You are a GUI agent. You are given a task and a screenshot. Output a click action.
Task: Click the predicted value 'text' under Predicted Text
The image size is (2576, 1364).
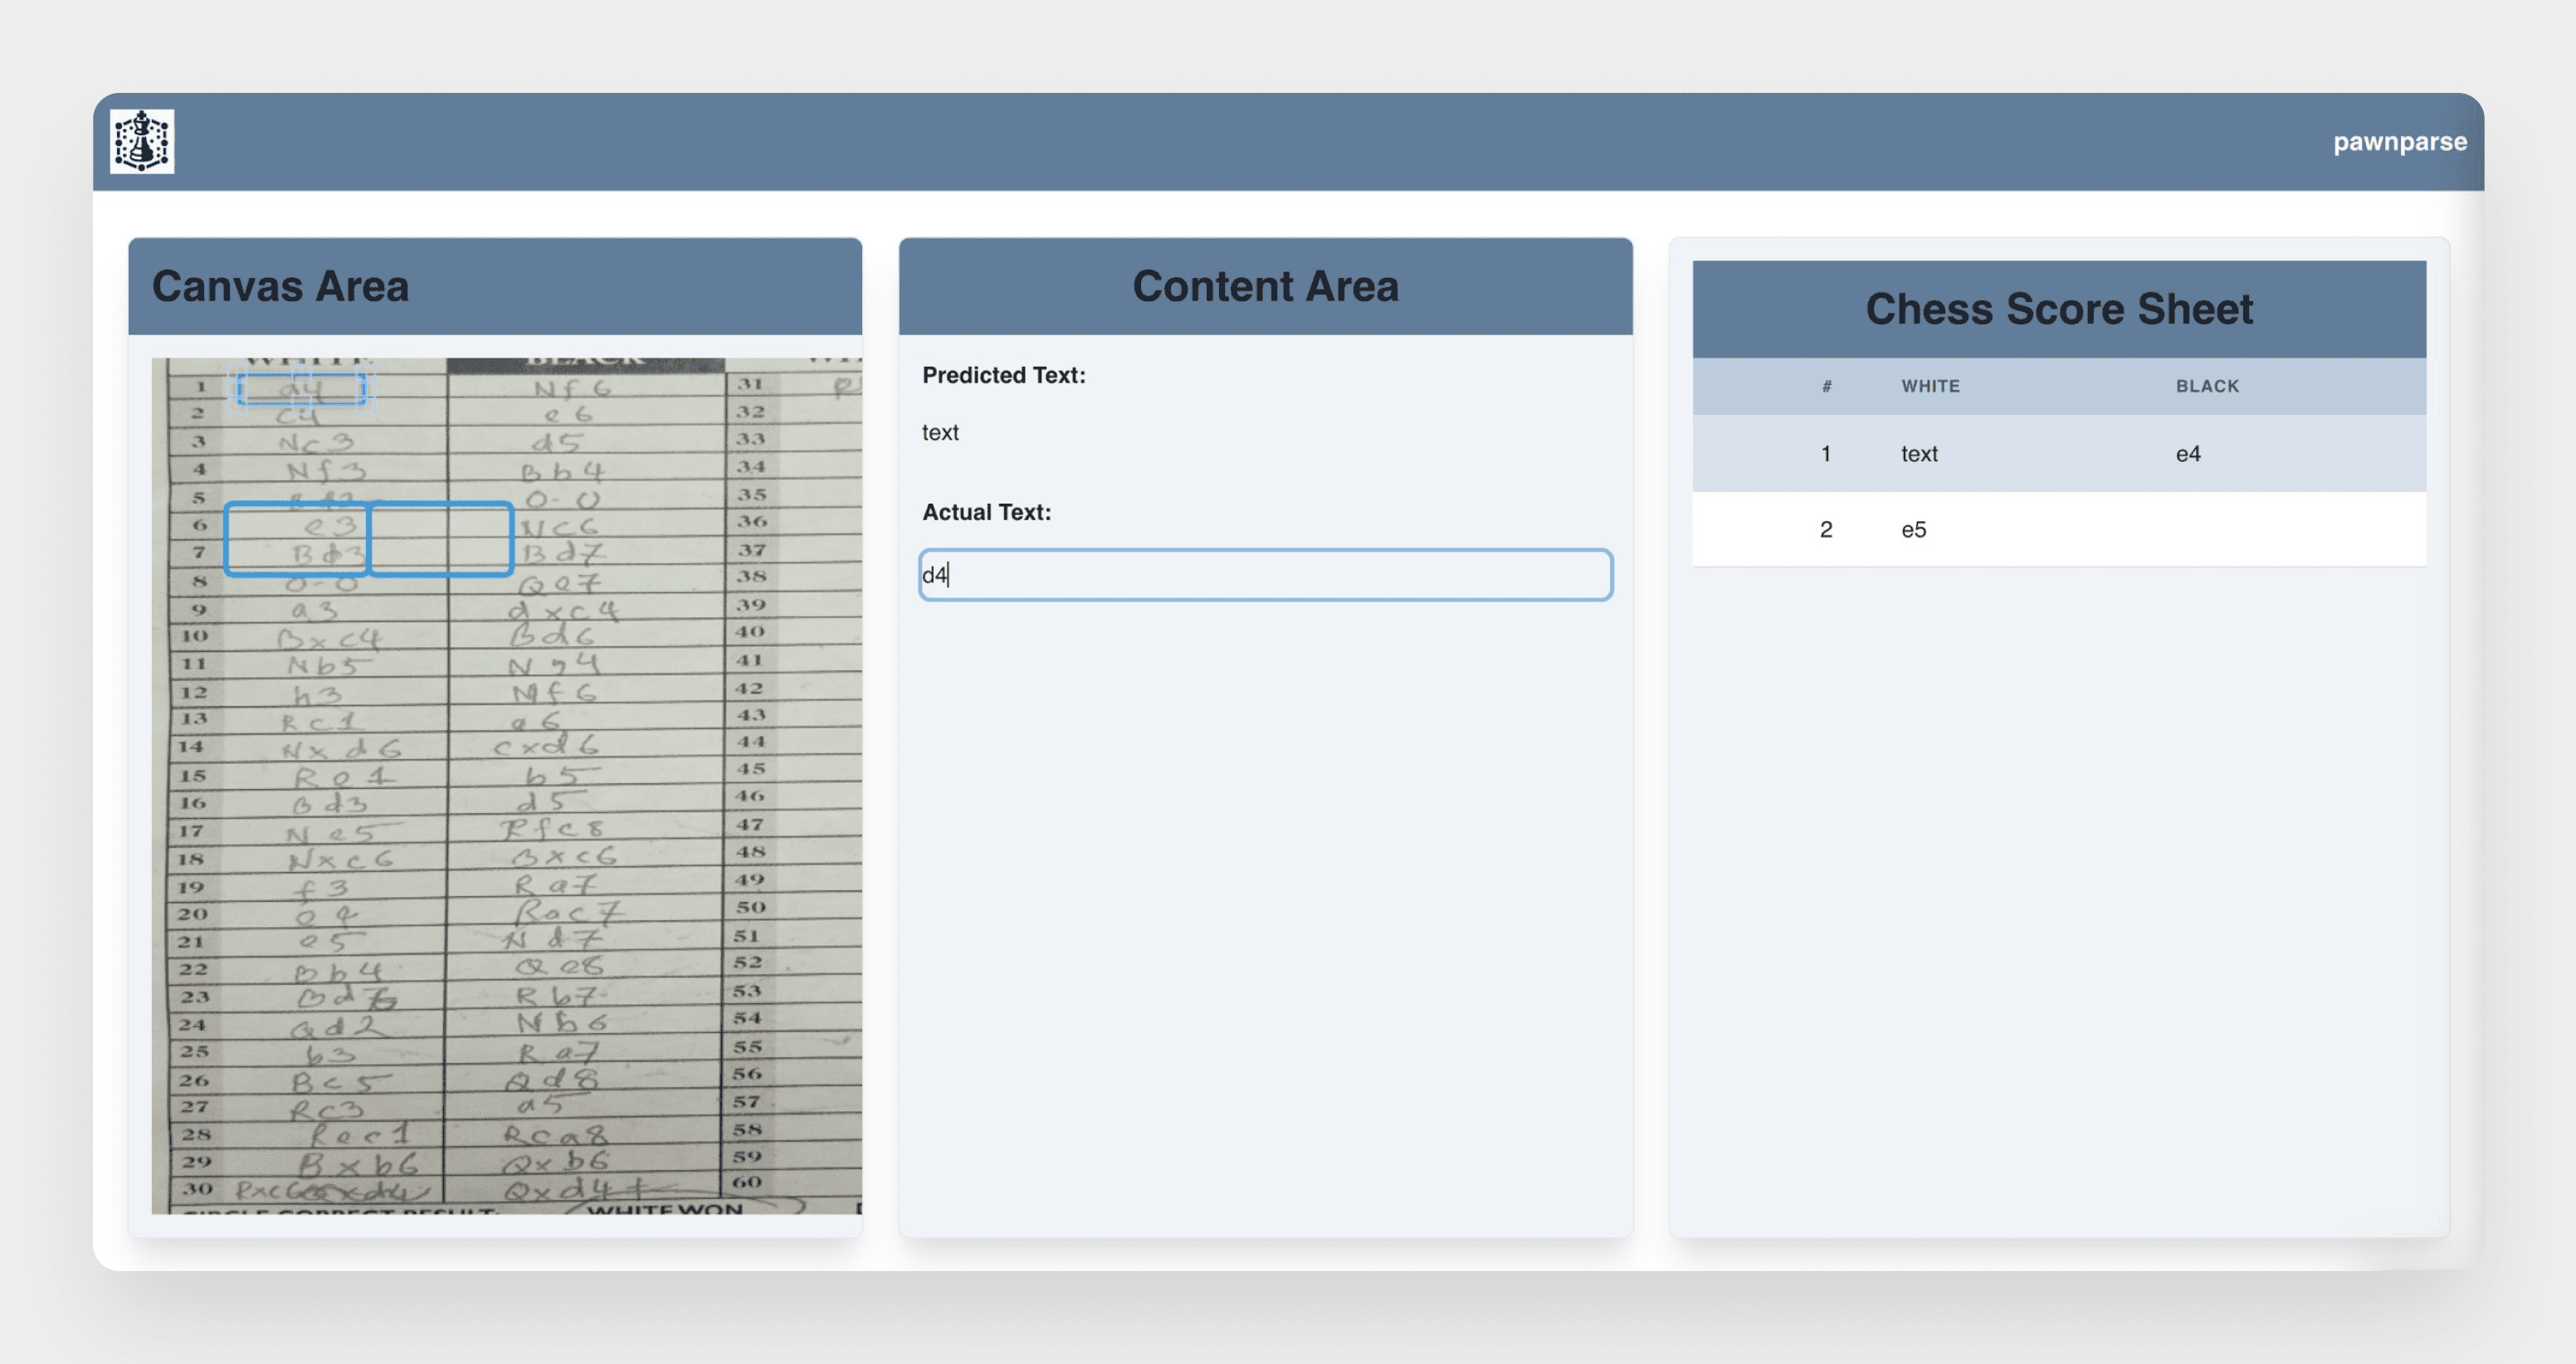tap(940, 433)
